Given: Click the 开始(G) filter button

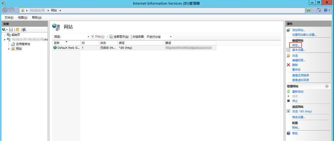Looking at the screenshot, I should (98, 37).
